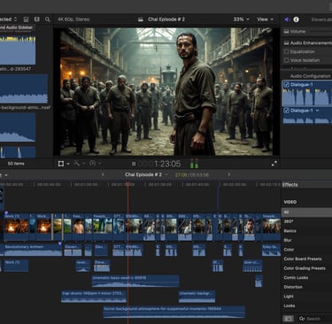332x324 pixels.
Task: Open the Audio inspector speaker icon
Action: point(287,19)
